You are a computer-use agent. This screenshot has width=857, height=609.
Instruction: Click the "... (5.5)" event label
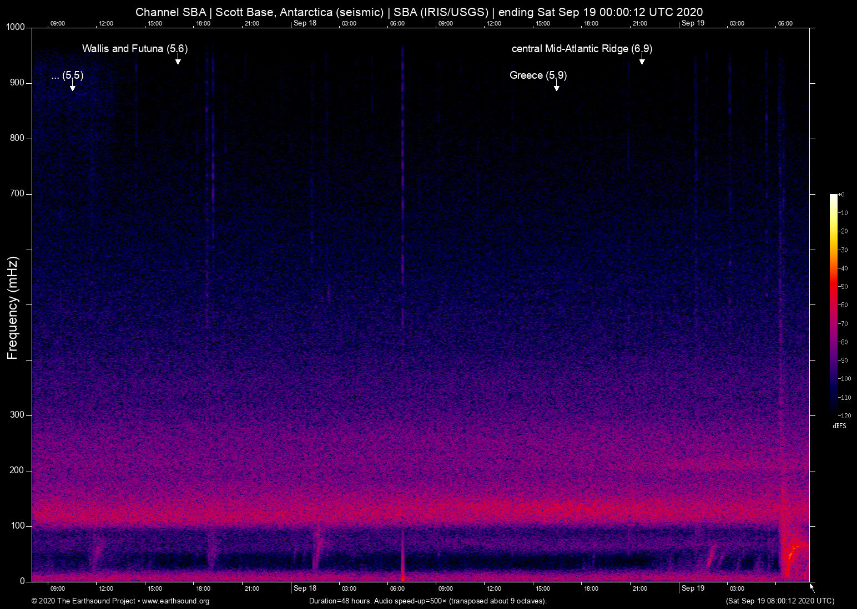click(x=67, y=75)
